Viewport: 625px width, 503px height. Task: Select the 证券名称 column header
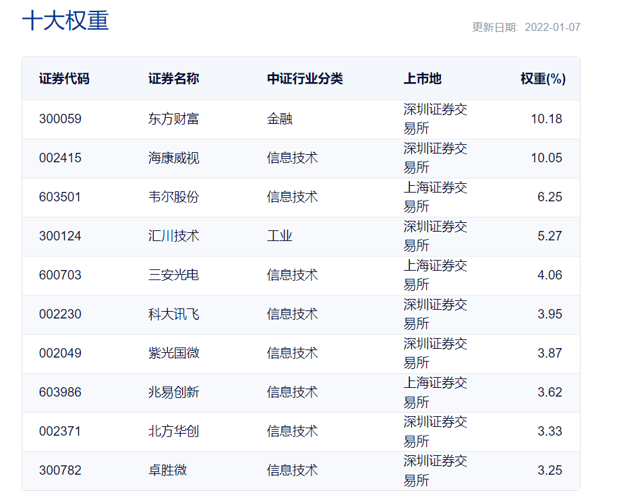[173, 79]
